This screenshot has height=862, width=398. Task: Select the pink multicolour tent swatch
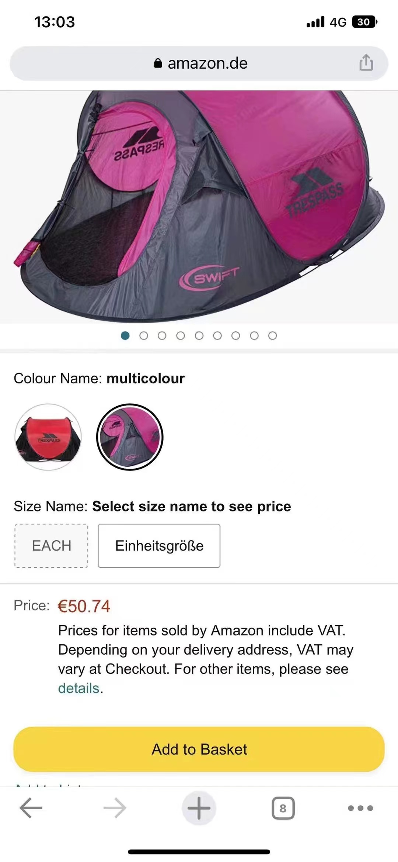(130, 437)
